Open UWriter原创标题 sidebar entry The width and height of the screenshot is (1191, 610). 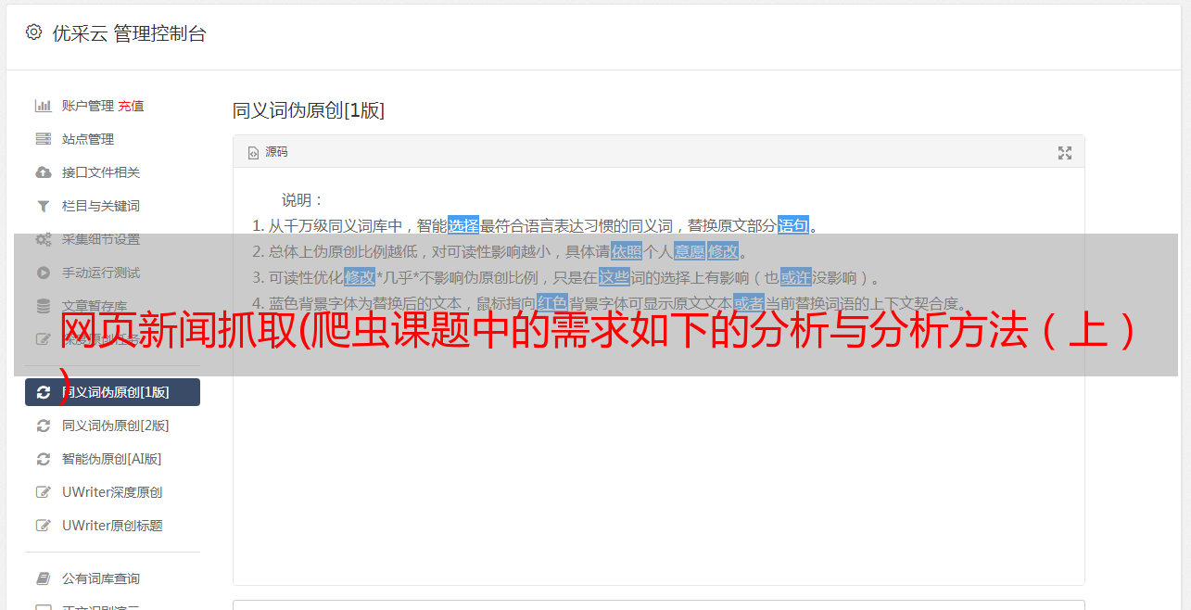click(x=112, y=526)
